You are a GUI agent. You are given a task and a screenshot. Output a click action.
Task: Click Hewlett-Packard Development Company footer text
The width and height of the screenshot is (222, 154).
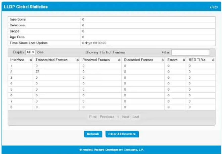click(x=112, y=150)
